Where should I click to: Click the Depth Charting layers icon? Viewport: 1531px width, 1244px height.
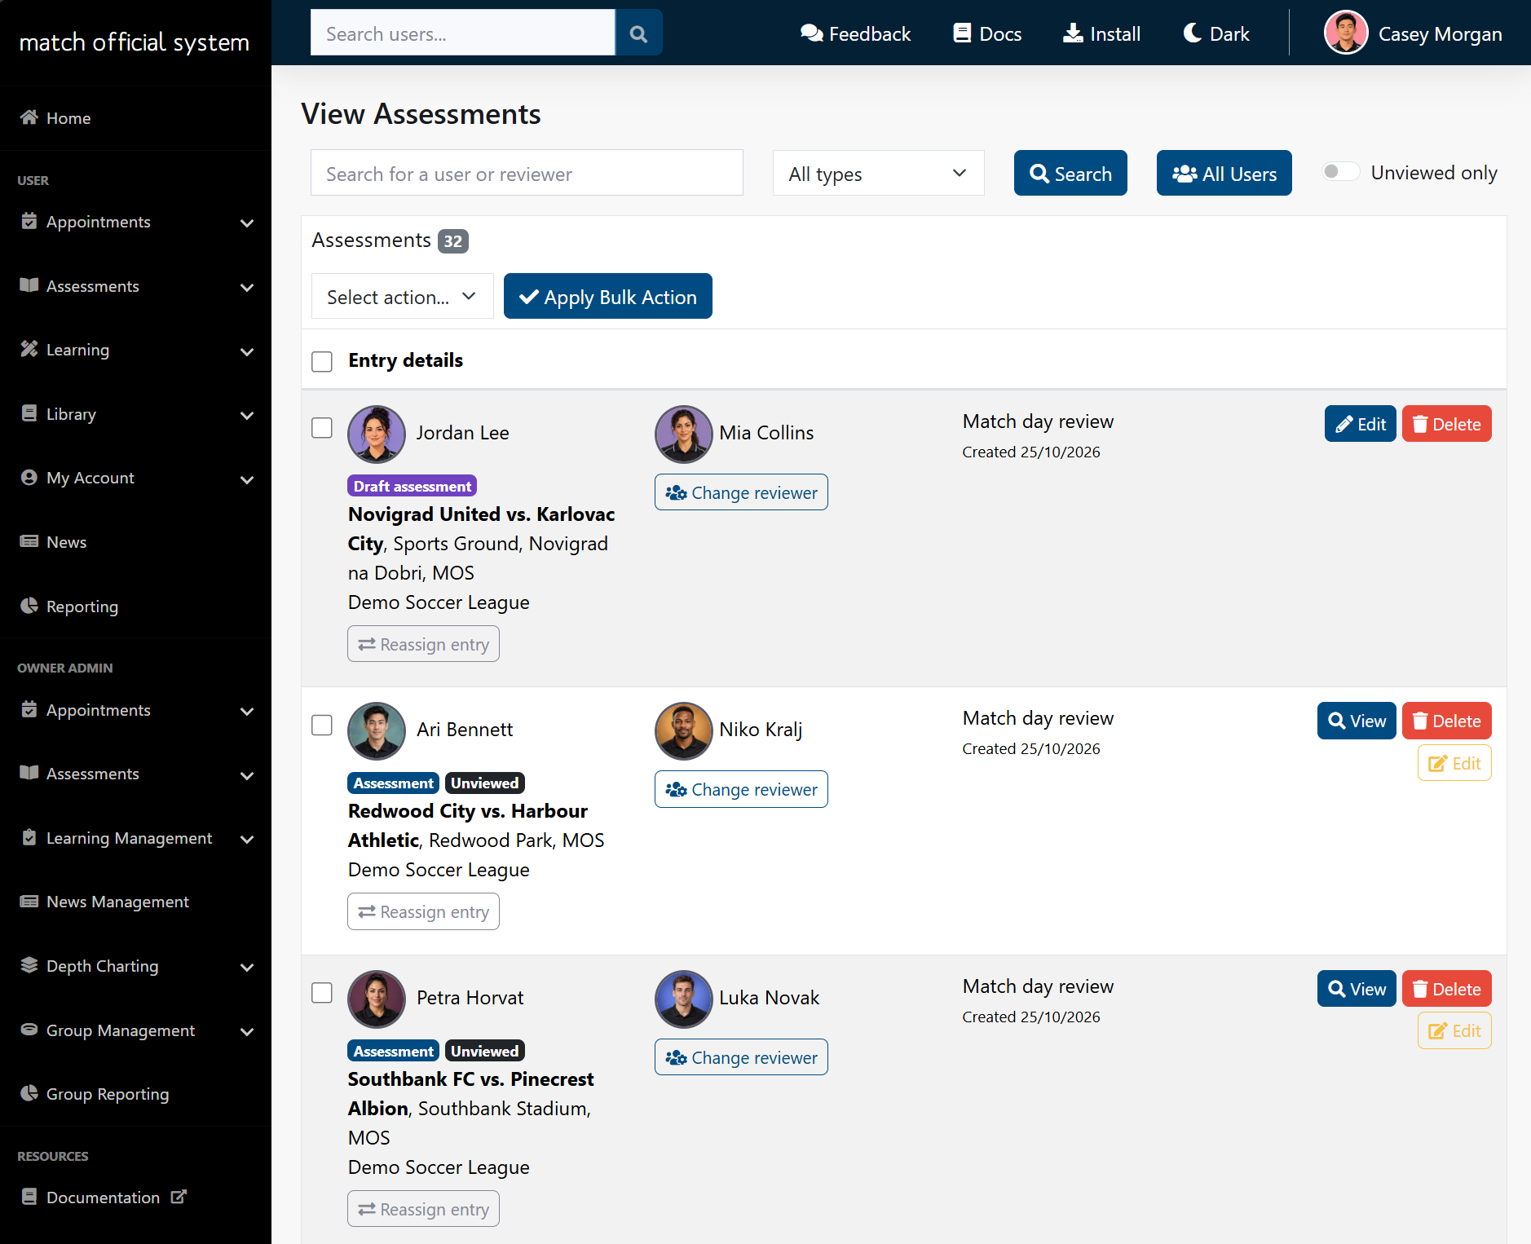tap(29, 965)
